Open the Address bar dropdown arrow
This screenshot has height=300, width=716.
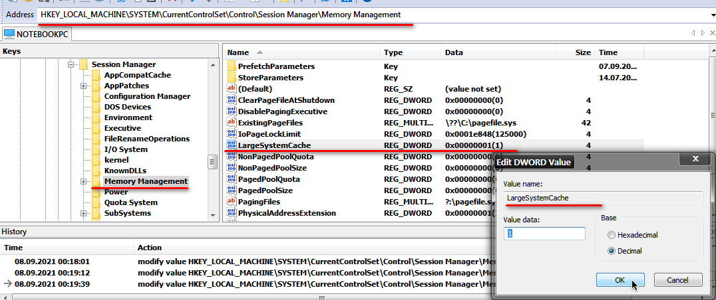click(x=713, y=15)
